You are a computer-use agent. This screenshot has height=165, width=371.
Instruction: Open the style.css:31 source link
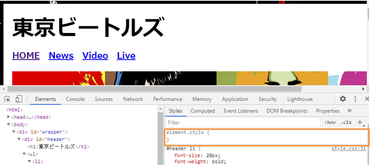pos(349,149)
